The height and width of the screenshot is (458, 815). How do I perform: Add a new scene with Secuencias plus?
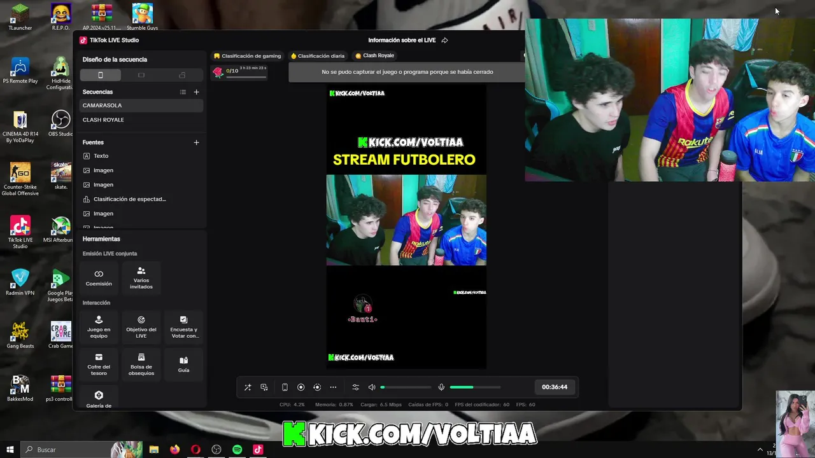tap(196, 92)
